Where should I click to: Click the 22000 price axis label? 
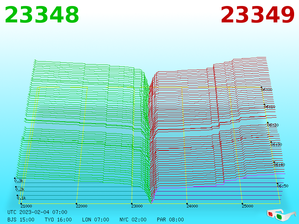pos(81,206)
